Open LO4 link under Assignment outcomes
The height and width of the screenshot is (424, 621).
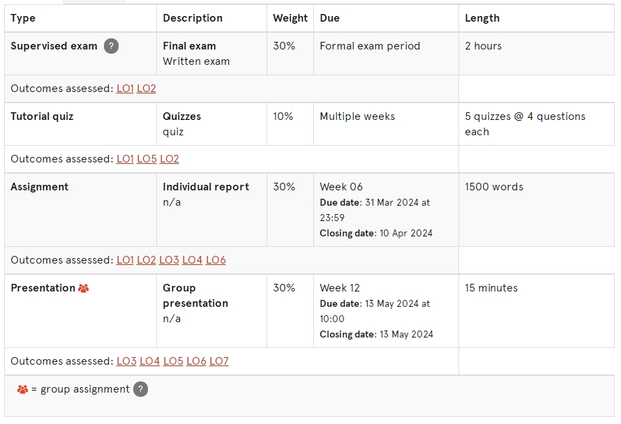click(192, 260)
